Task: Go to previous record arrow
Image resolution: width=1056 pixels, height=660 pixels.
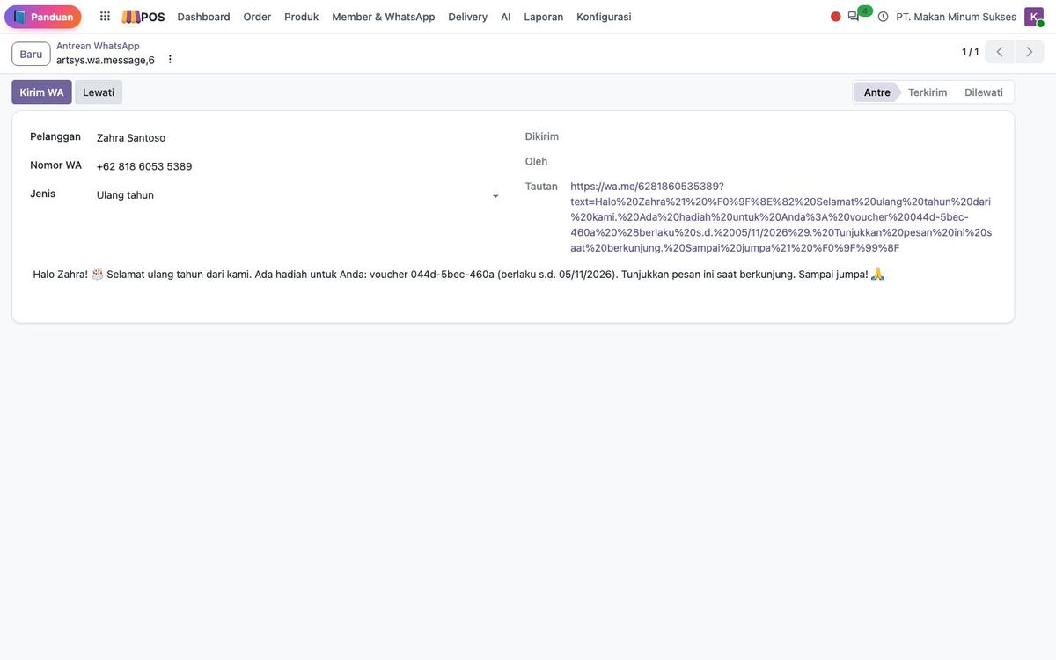Action: click(1000, 52)
